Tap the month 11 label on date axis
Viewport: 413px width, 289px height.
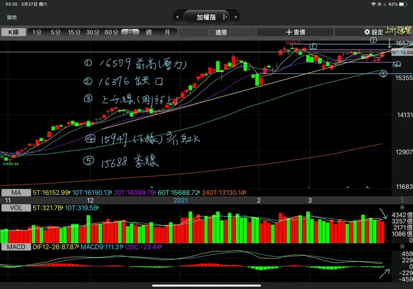[8, 200]
